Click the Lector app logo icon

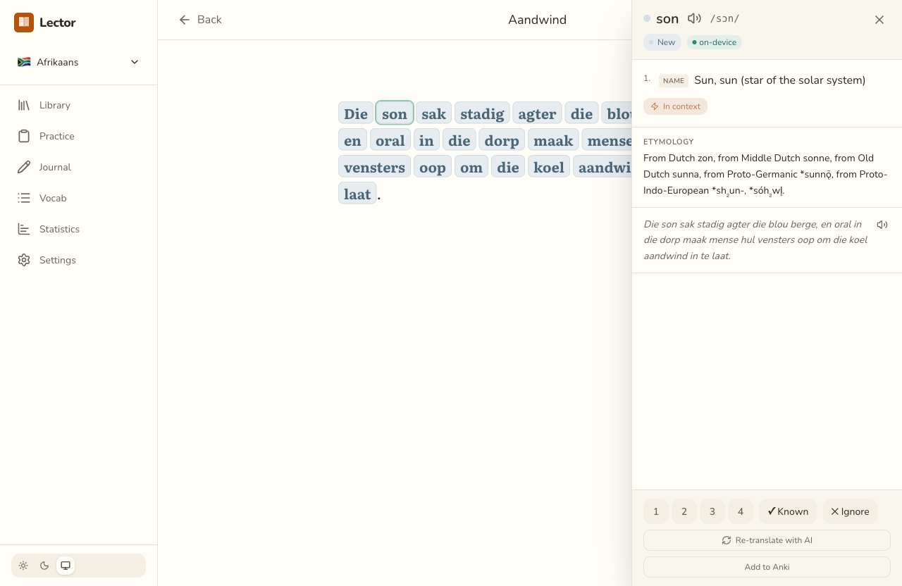[x=24, y=23]
